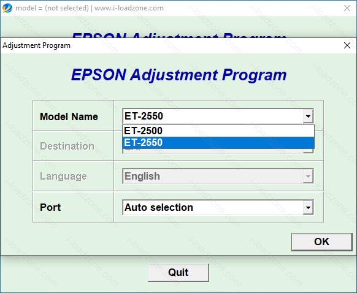Confirm settings with the OK button
This screenshot has height=293, width=357.
[321, 242]
